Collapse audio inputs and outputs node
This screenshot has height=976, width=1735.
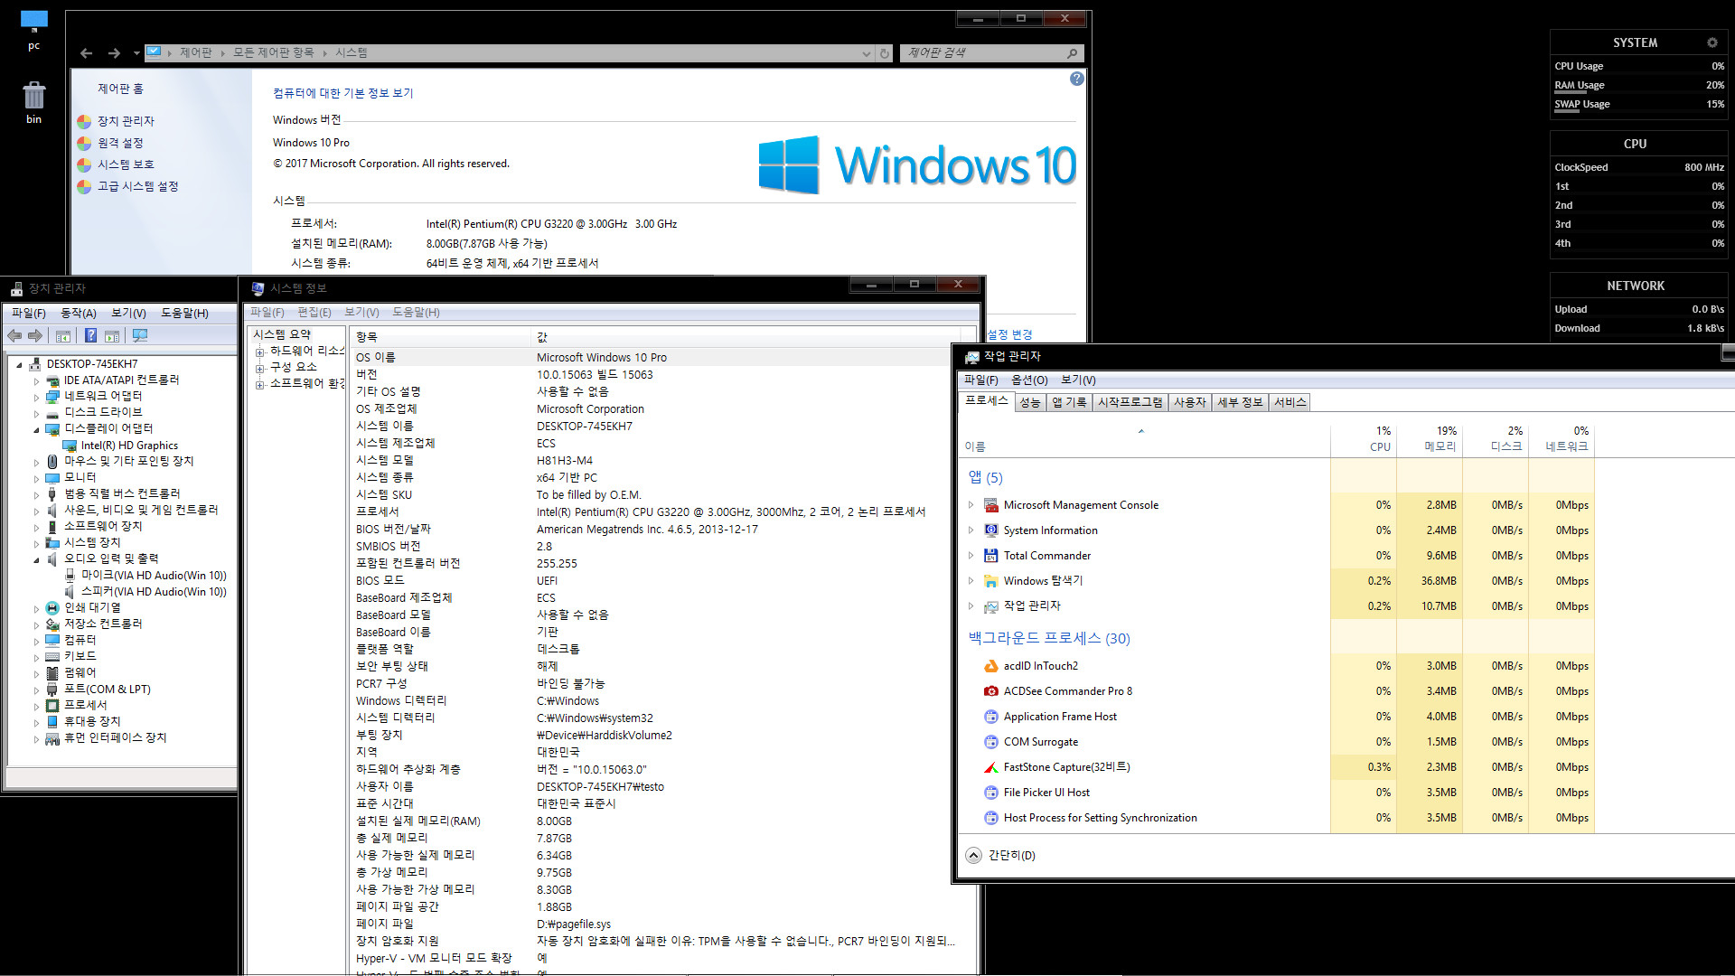pos(37,559)
